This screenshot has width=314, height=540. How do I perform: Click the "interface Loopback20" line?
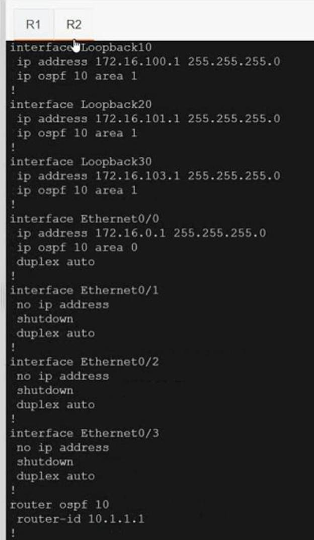coord(81,105)
